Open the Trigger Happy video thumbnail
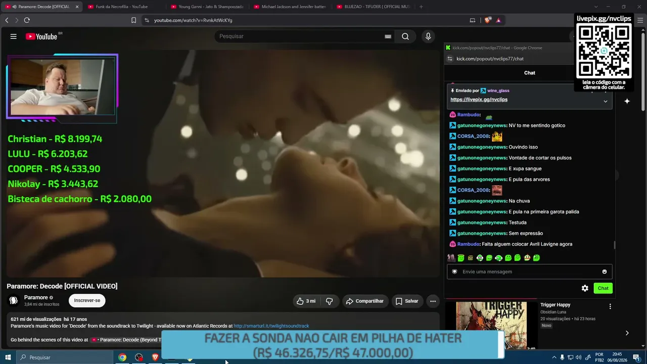Screen dimensions: 647x364 (x=491, y=326)
